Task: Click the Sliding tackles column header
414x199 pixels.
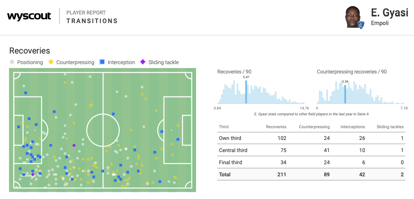Action: coord(390,127)
